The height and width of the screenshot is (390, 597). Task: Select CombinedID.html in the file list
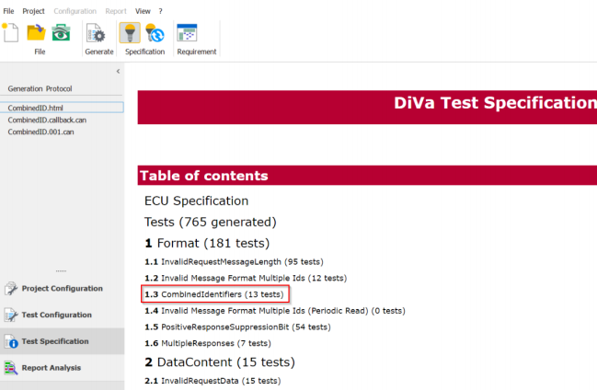tap(62, 108)
